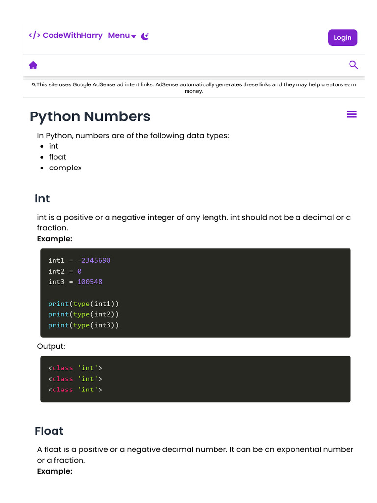Screen dimensions: 377x503
Task: Open the hamburger menu beside Python Numbers
Action: click(x=351, y=114)
